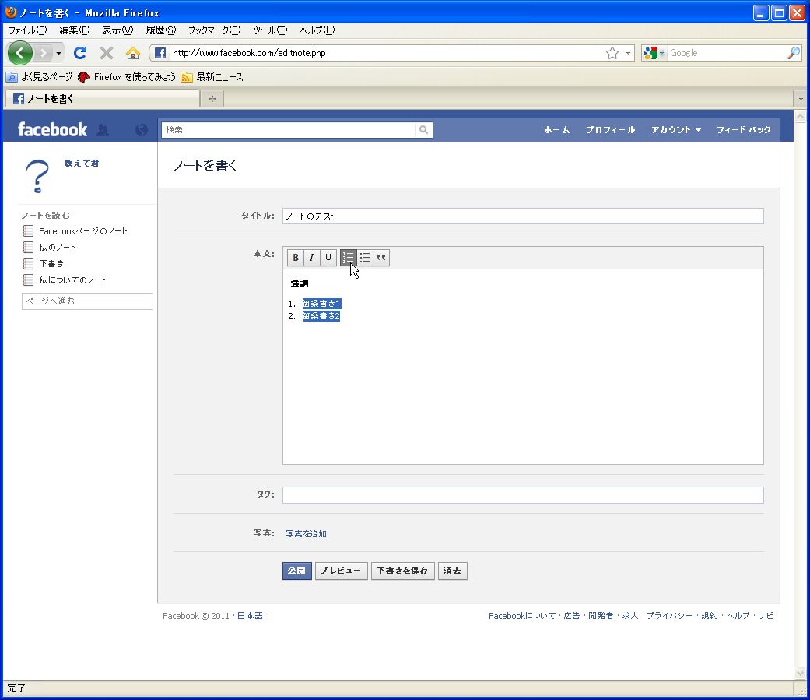Click the Facebook site icon in address bar
Screen dimensions: 810x700
160,53
